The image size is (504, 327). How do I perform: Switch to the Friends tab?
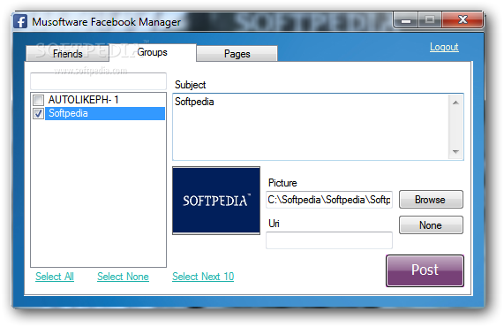point(67,53)
